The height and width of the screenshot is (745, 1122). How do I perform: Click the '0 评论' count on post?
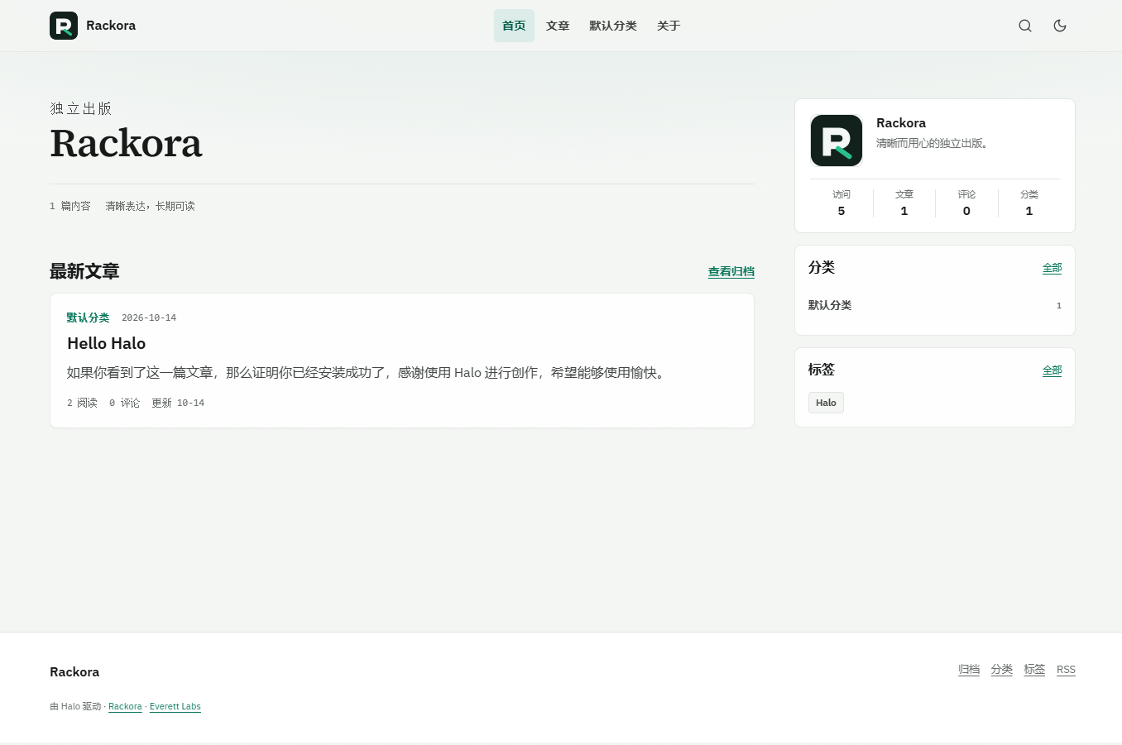click(x=125, y=403)
